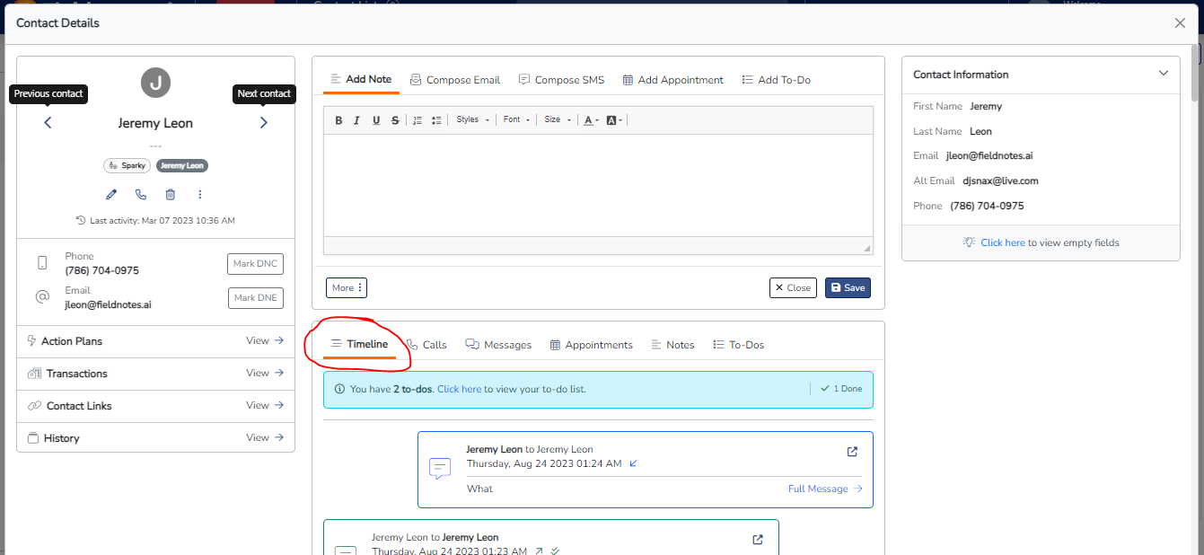Image resolution: width=1204 pixels, height=555 pixels.
Task: Toggle bold formatting in note editor
Action: (338, 120)
